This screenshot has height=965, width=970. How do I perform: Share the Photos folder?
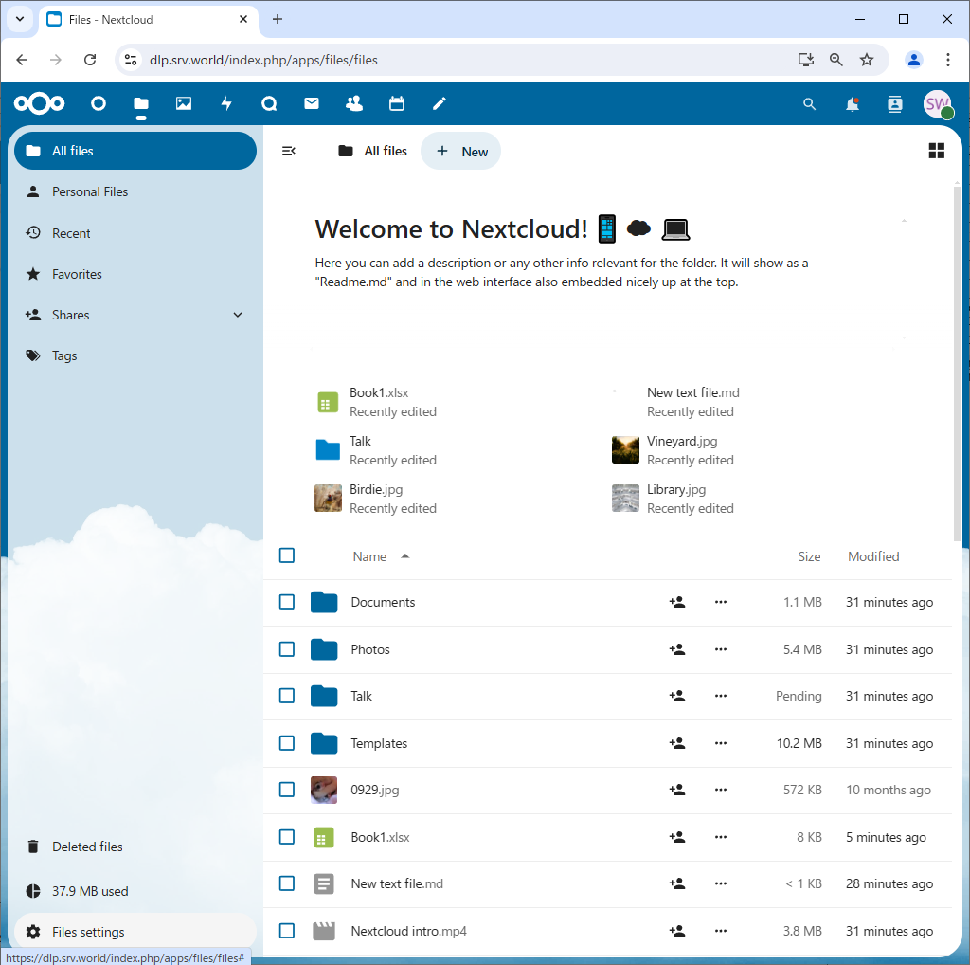[x=677, y=649]
